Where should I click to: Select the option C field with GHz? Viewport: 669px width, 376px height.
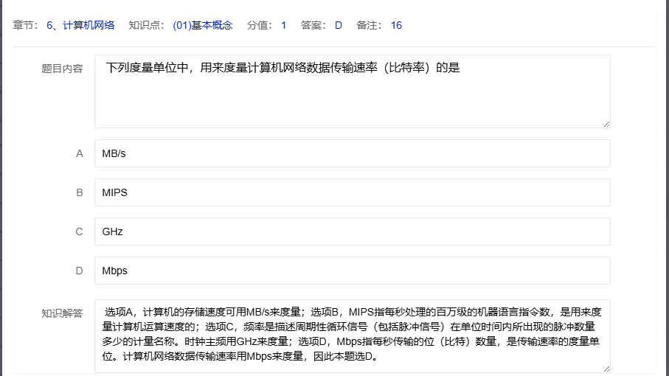click(x=352, y=231)
